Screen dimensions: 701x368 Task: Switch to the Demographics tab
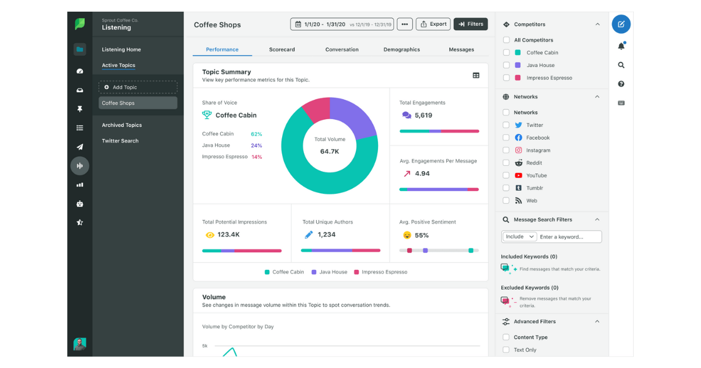(402, 50)
